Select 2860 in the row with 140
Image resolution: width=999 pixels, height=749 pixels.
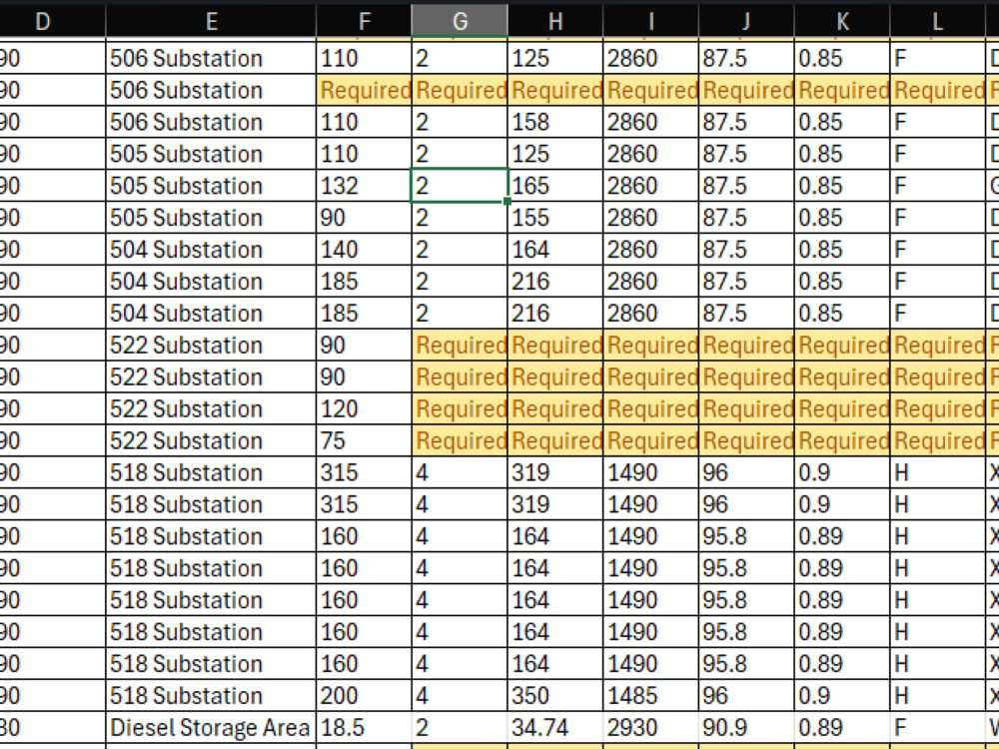pos(650,249)
